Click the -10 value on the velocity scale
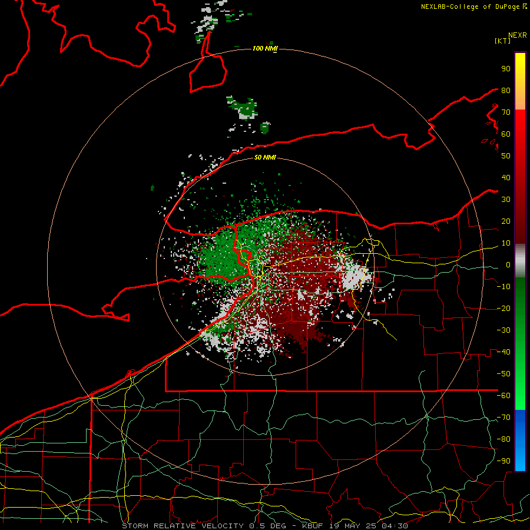 click(503, 287)
